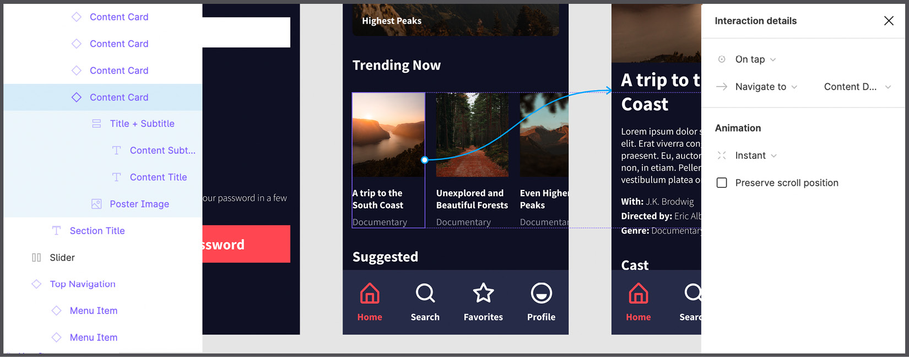The width and height of the screenshot is (909, 357).
Task: Click the Beautiful Forests card image
Action: point(472,135)
